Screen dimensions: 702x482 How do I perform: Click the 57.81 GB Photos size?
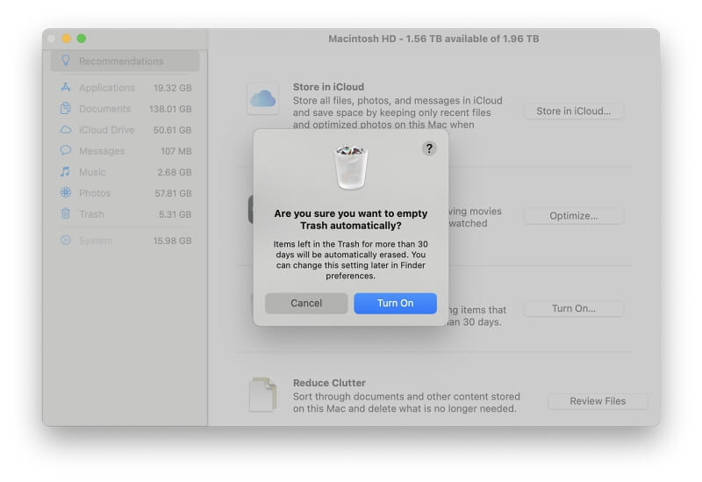pyautogui.click(x=173, y=193)
